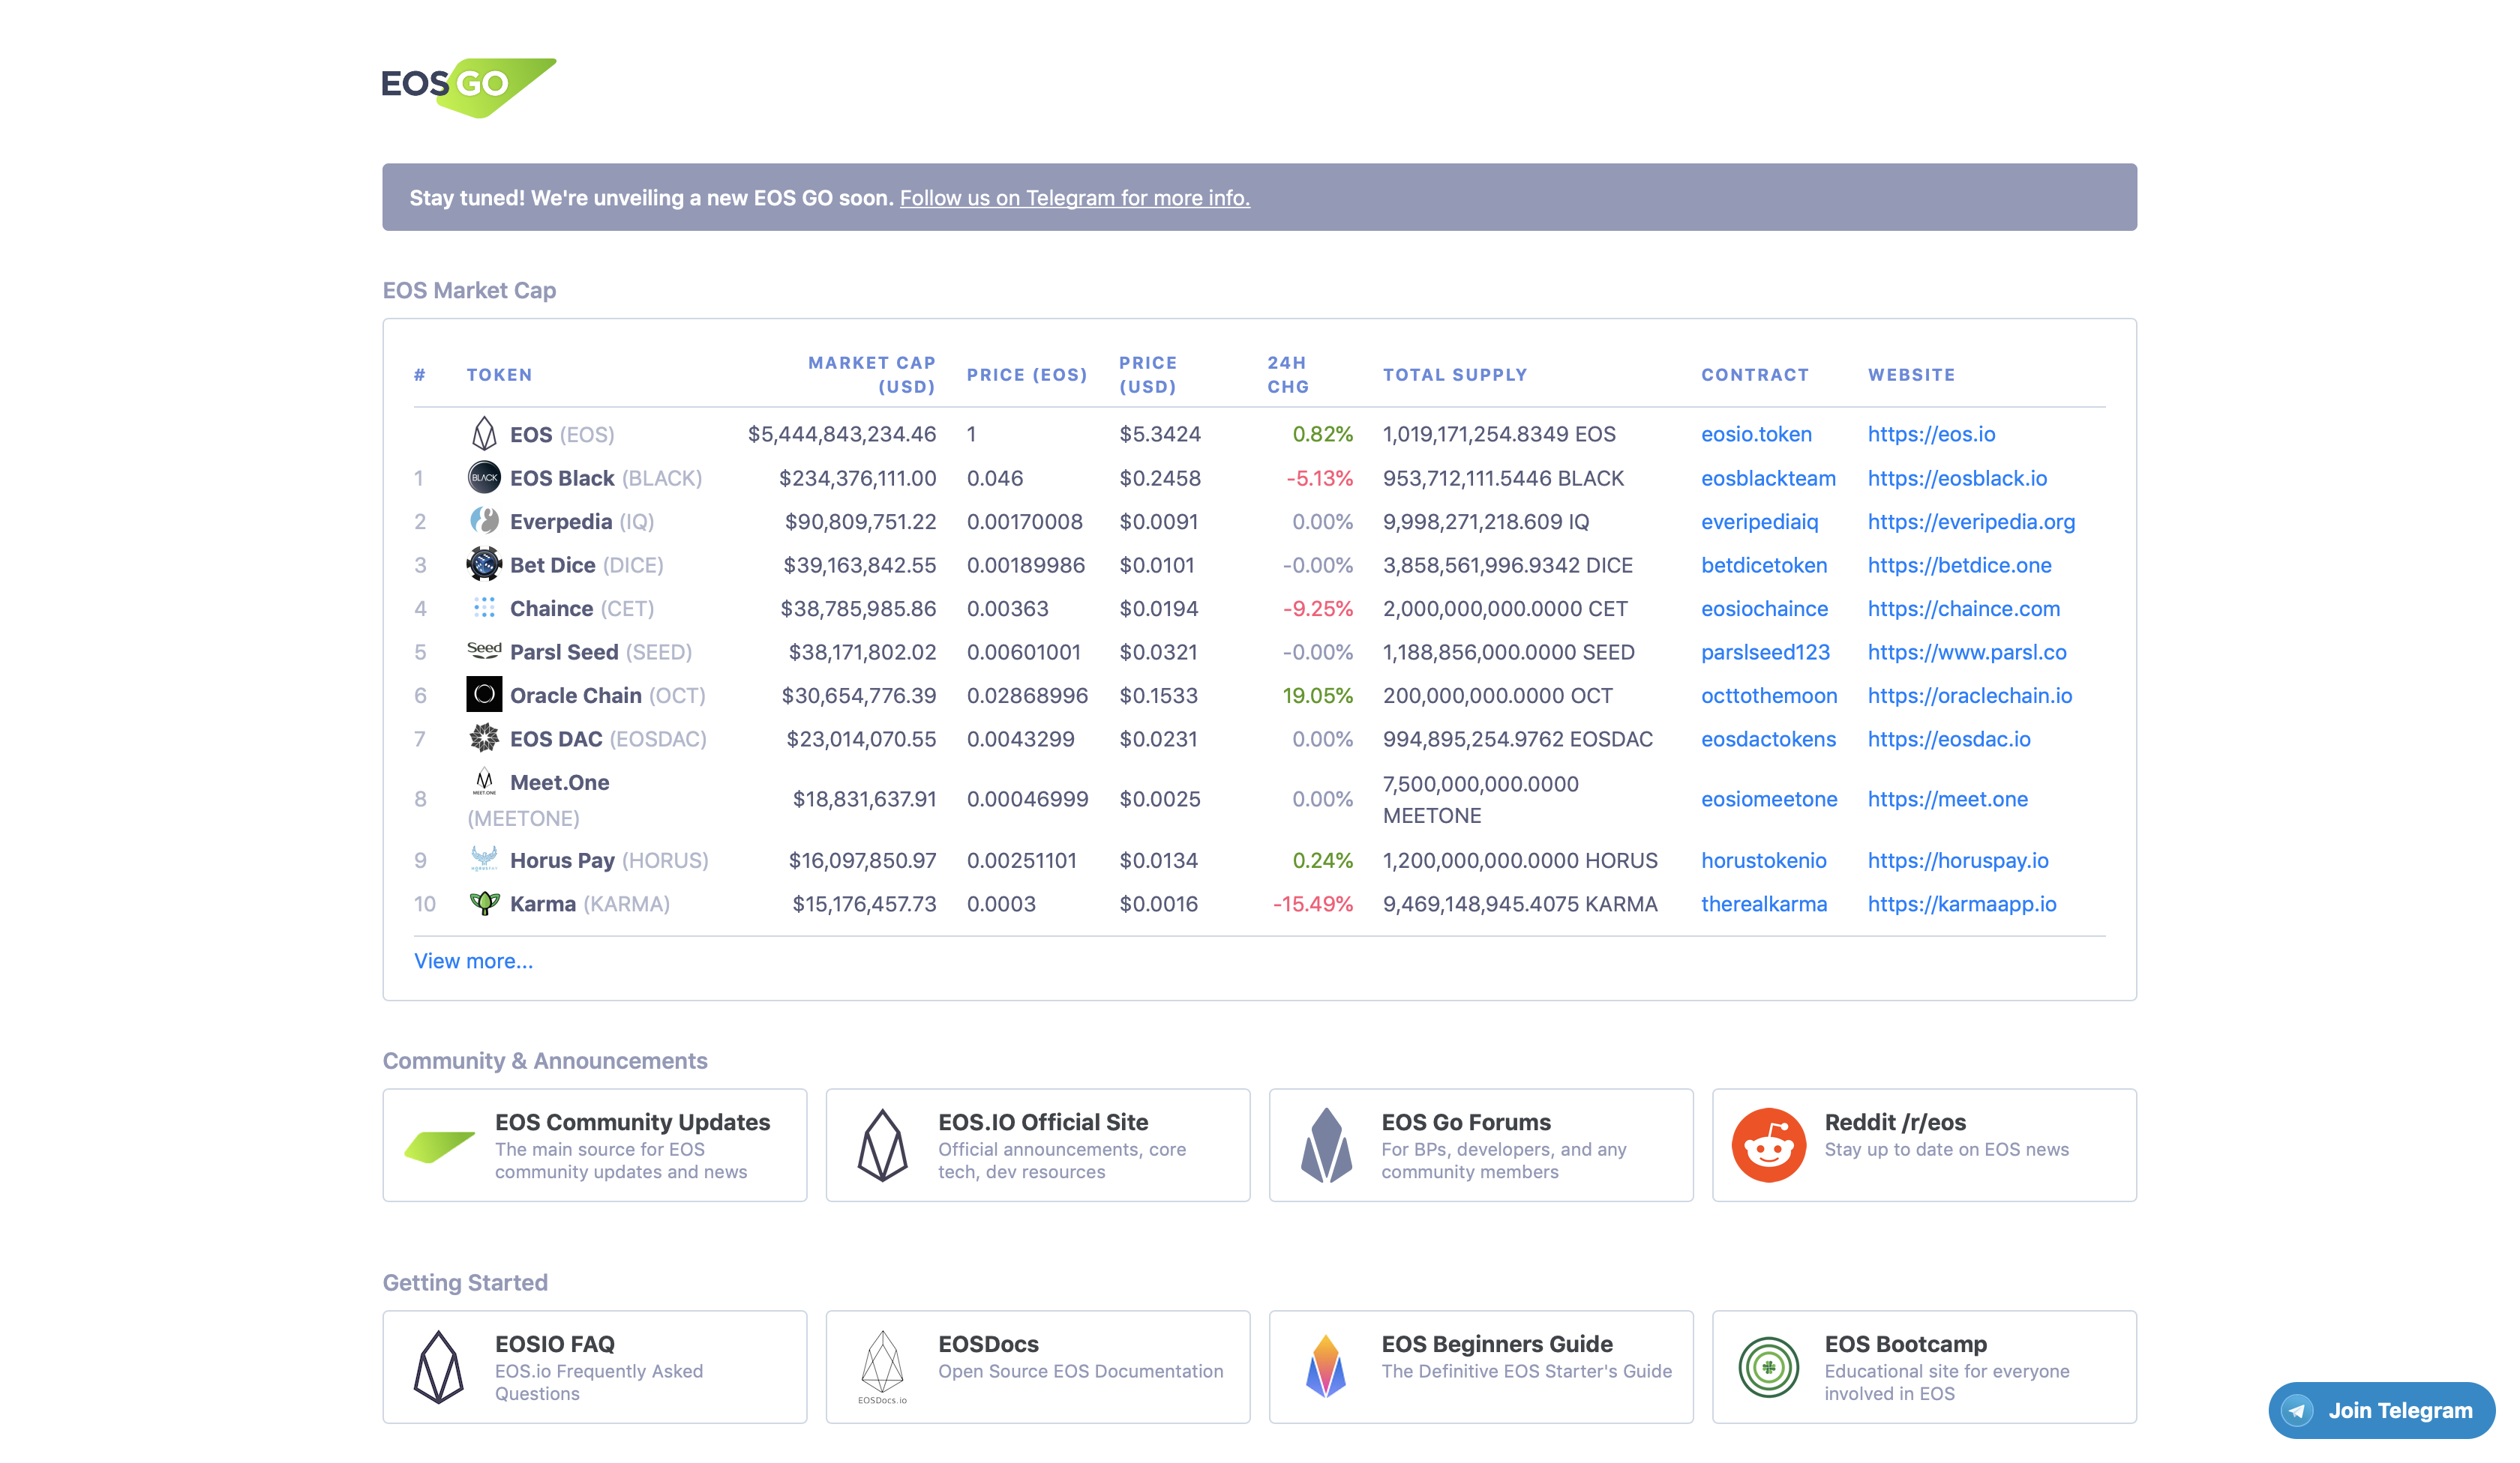
Task: Click the EOS Bootcamp card title
Action: (x=1906, y=1344)
